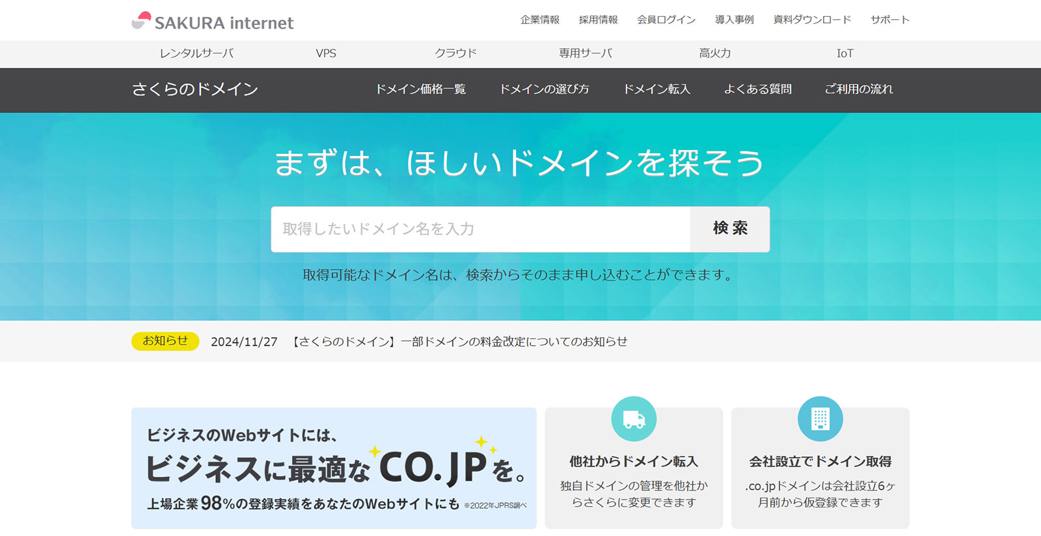Open 資料ダウンロード page
1041x536 pixels.
(x=812, y=19)
